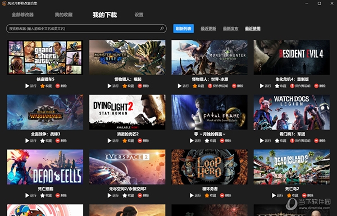
Task: Click the 刷新列表 button
Action: pyautogui.click(x=184, y=29)
